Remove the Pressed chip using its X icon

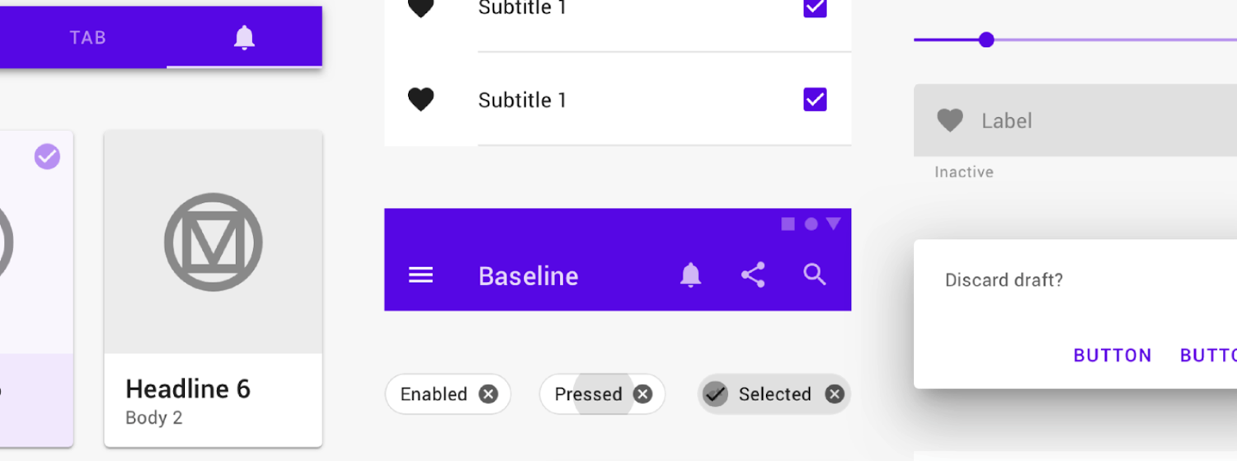pyautogui.click(x=642, y=394)
